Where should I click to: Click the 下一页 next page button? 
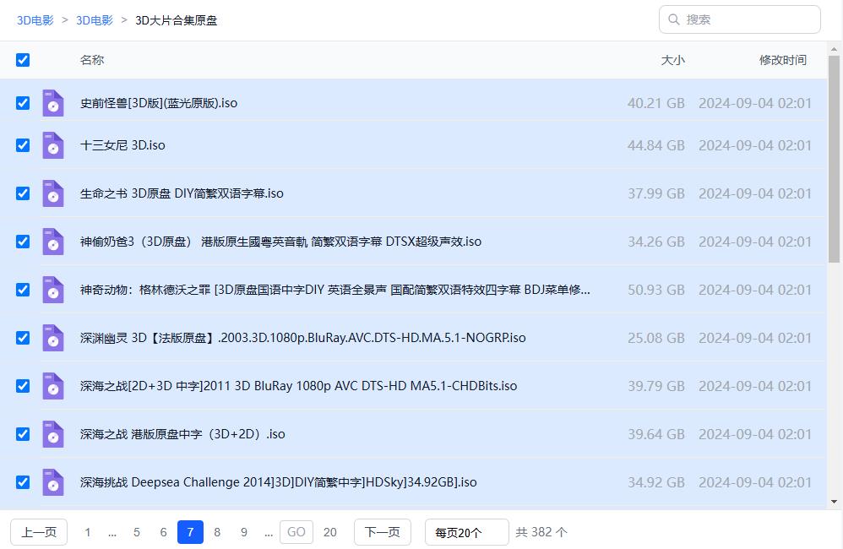click(382, 532)
